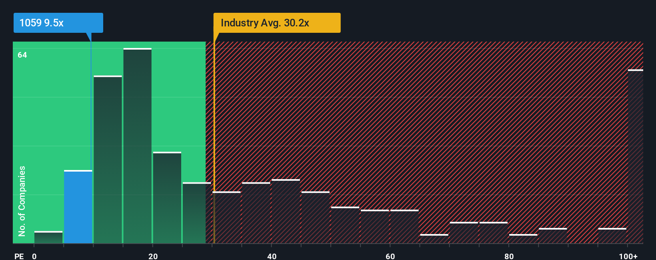Click the 'Industry Avg. 30.2x' yellow label

click(277, 23)
